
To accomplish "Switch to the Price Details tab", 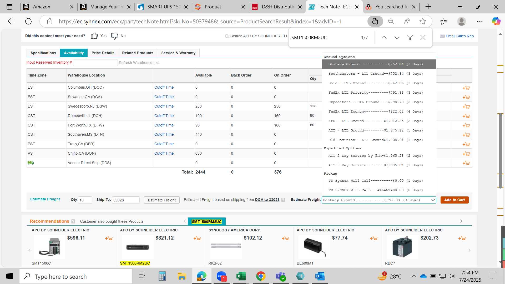I will pyautogui.click(x=103, y=53).
